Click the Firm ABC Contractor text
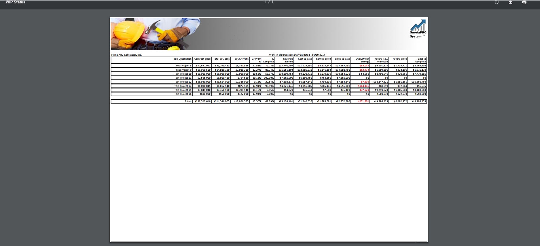The width and height of the screenshot is (540, 246). point(126,55)
